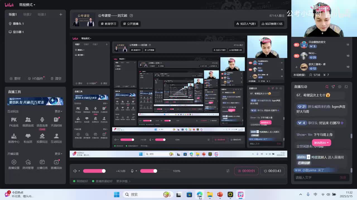Click the Windows Start button
This screenshot has width=357, height=200.
117,194
